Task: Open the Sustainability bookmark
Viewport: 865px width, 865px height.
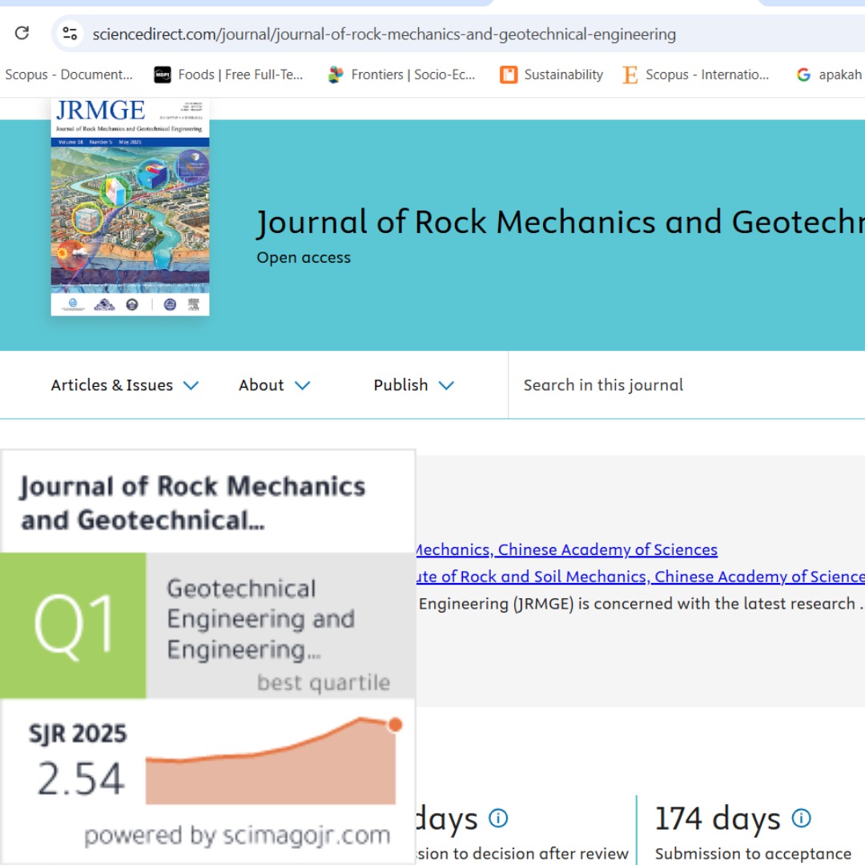Action: point(551,74)
